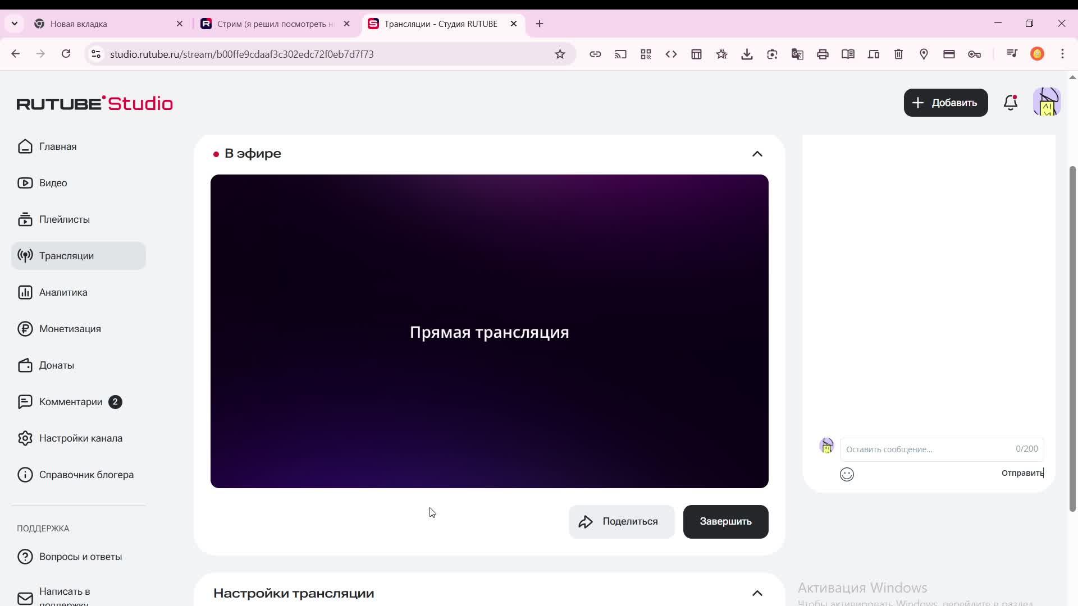The width and height of the screenshot is (1078, 606).
Task: Click the Поделиться share button
Action: click(621, 522)
